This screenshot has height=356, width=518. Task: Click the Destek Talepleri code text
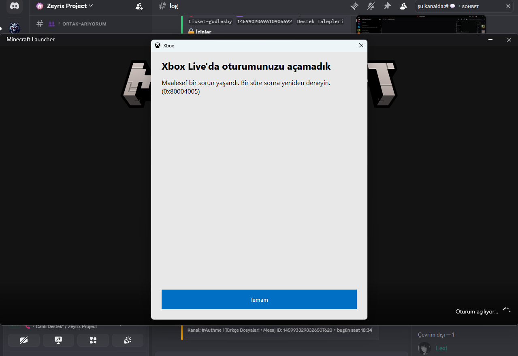(x=320, y=21)
